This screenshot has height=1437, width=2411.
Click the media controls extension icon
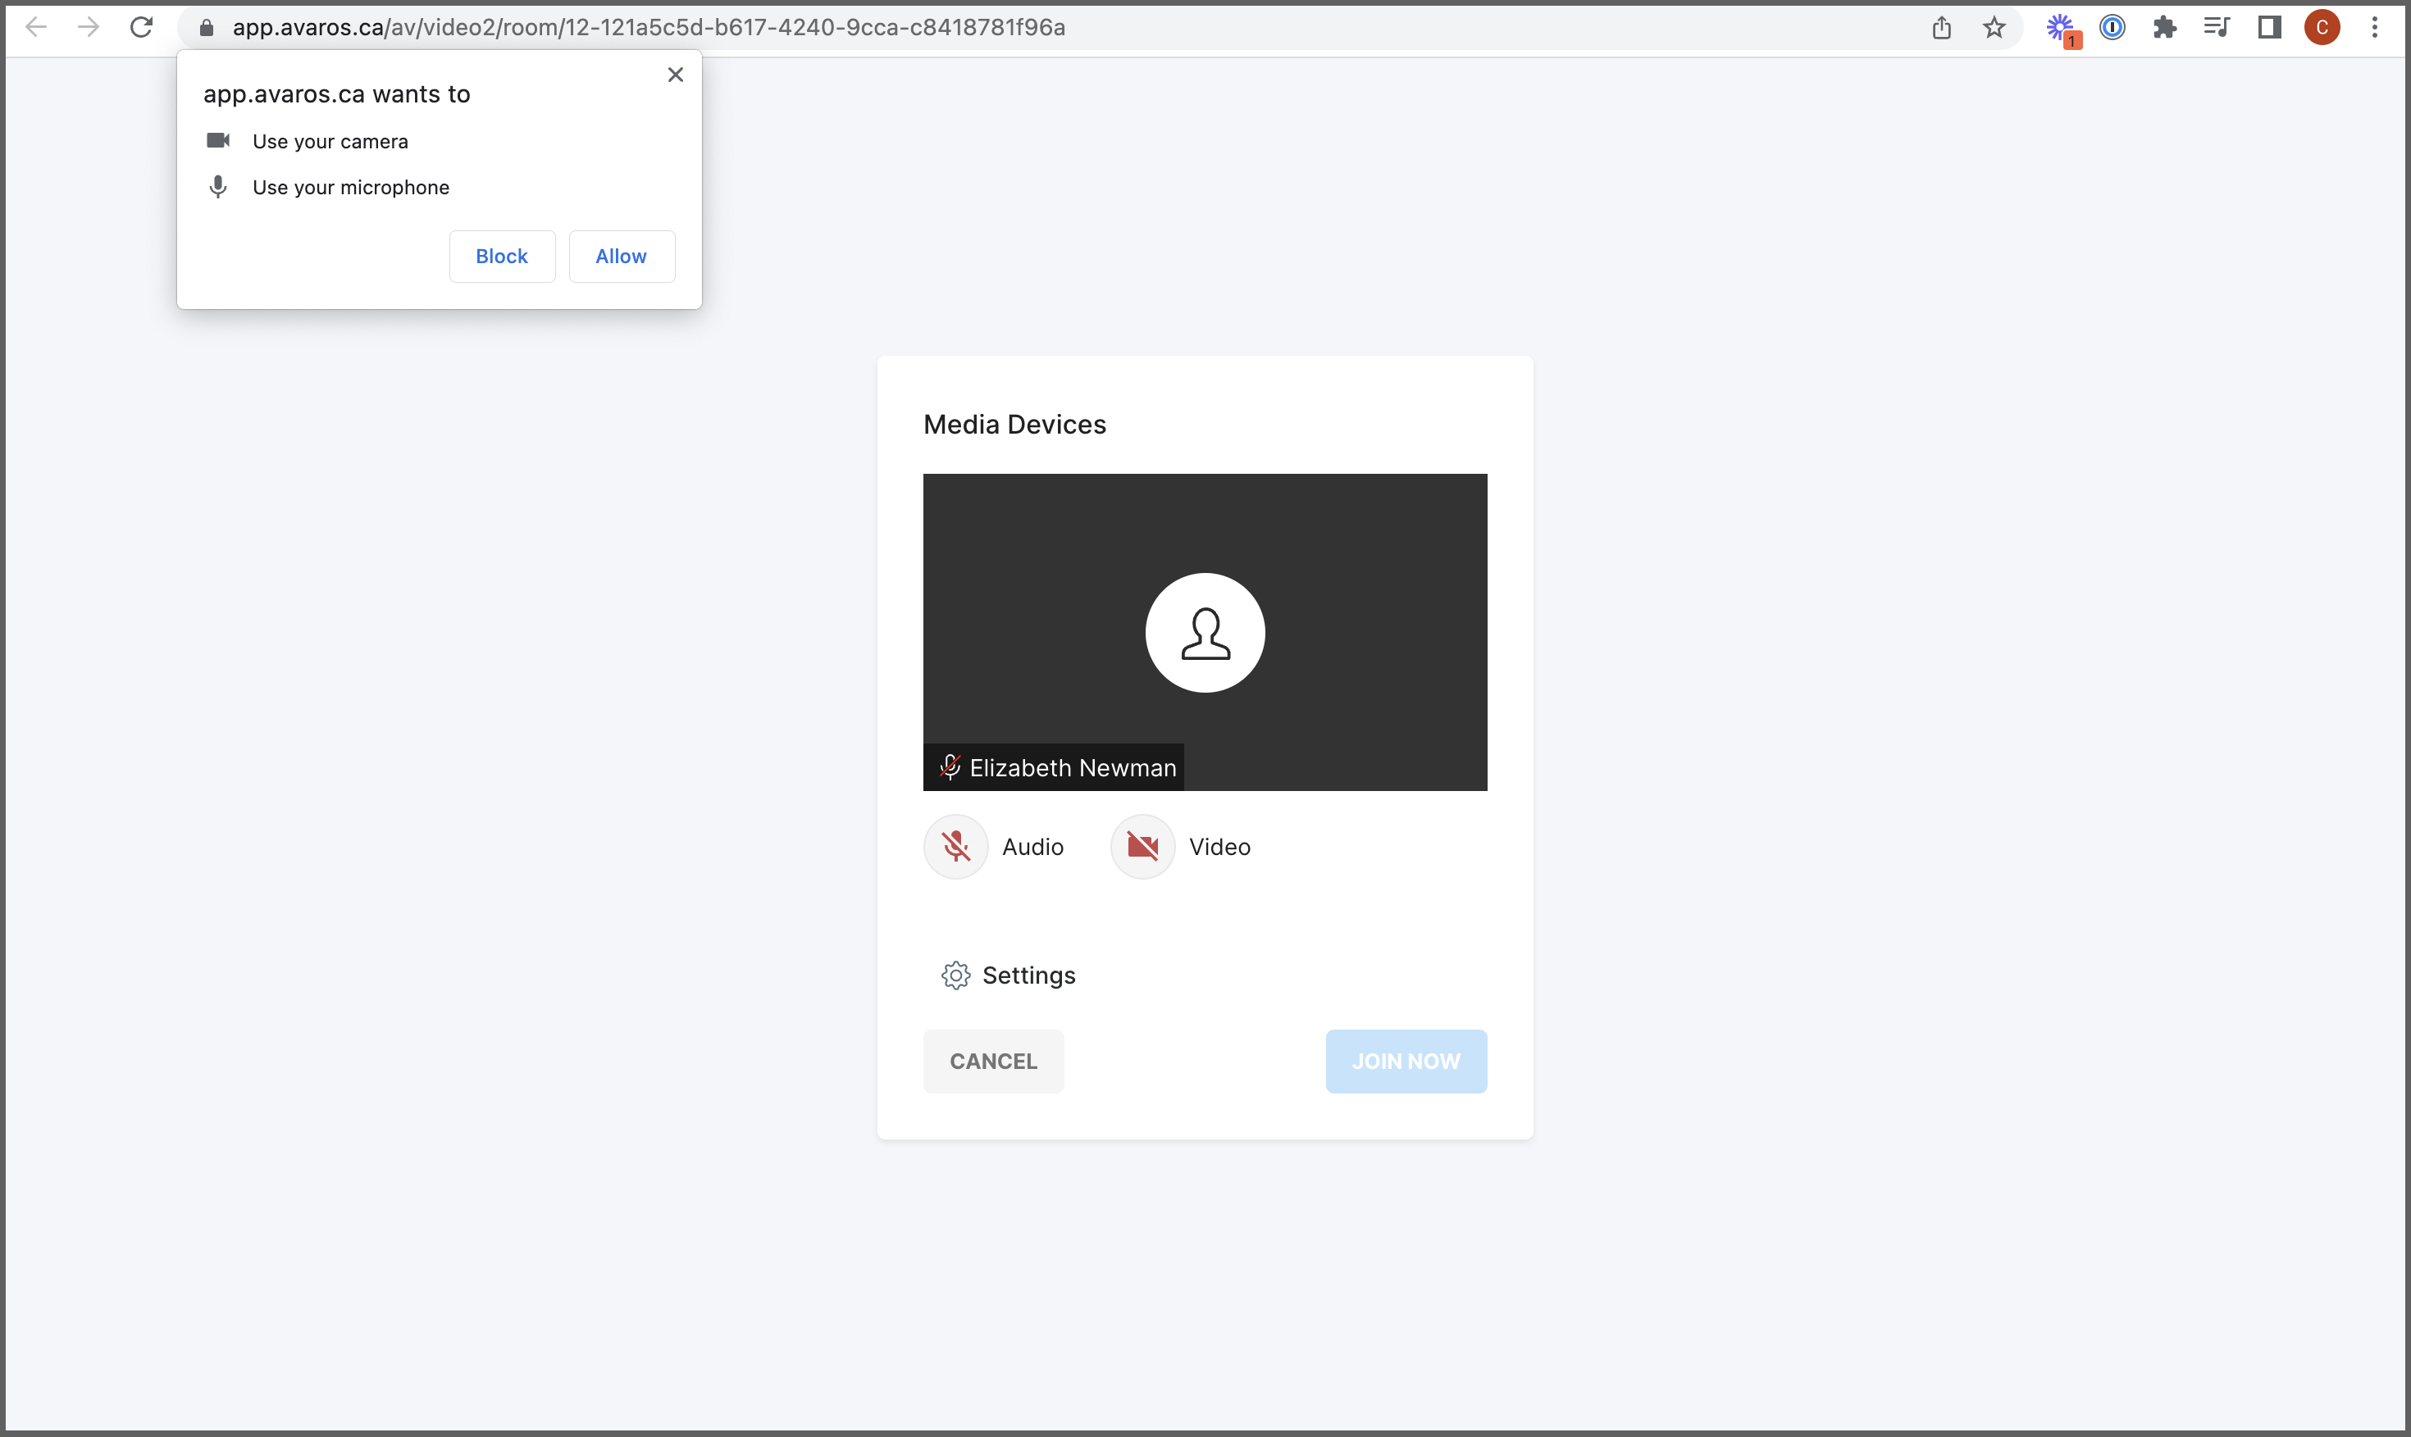tap(2217, 27)
